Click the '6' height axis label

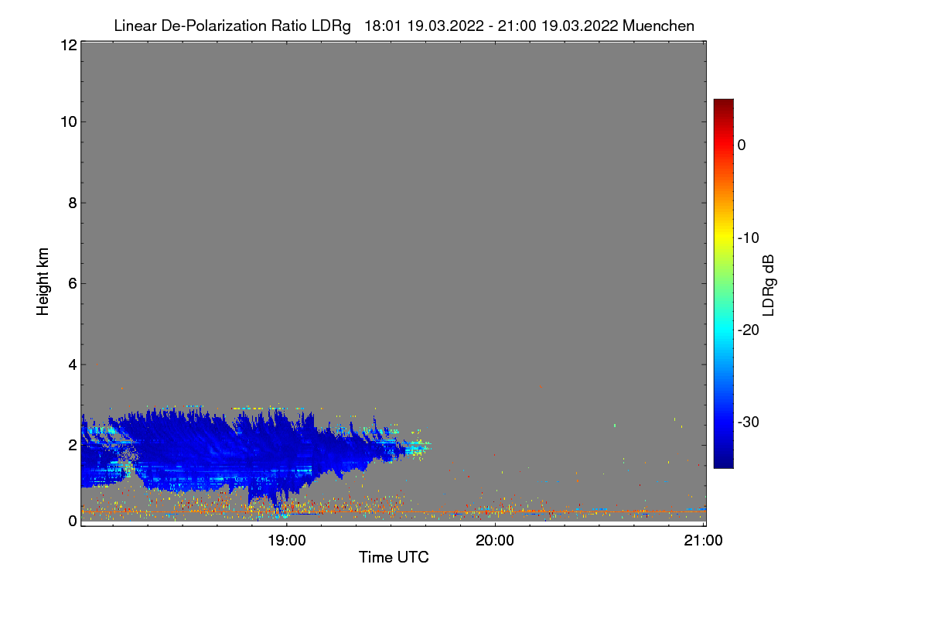click(72, 283)
